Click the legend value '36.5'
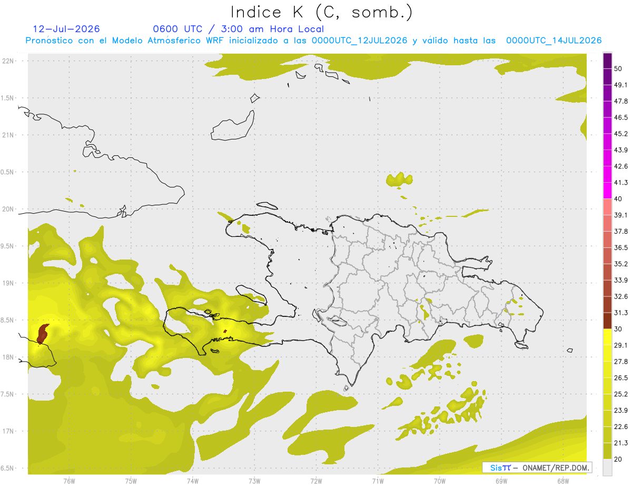 click(x=621, y=247)
